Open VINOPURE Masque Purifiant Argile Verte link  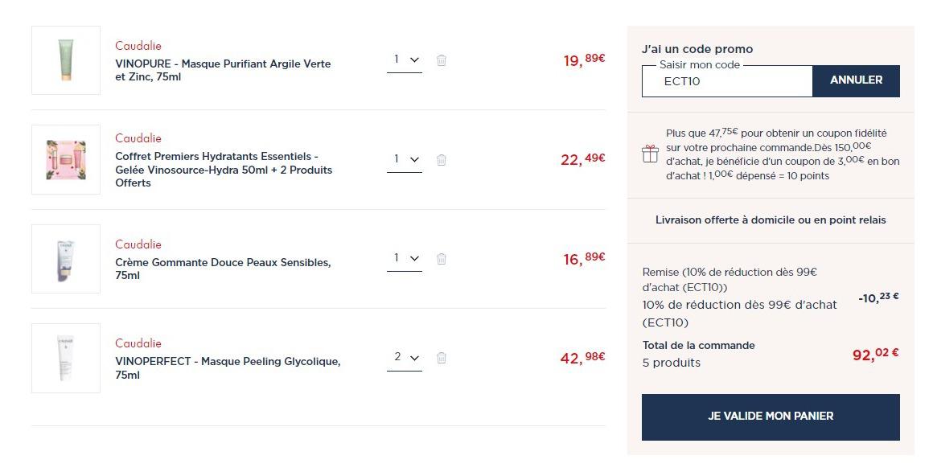223,70
